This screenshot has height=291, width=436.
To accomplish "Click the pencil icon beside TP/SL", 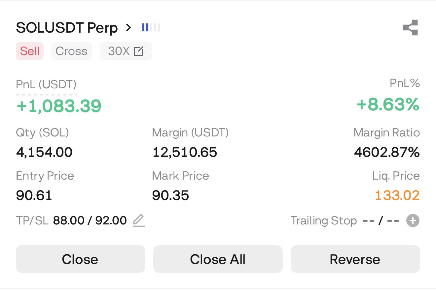I will point(139,220).
